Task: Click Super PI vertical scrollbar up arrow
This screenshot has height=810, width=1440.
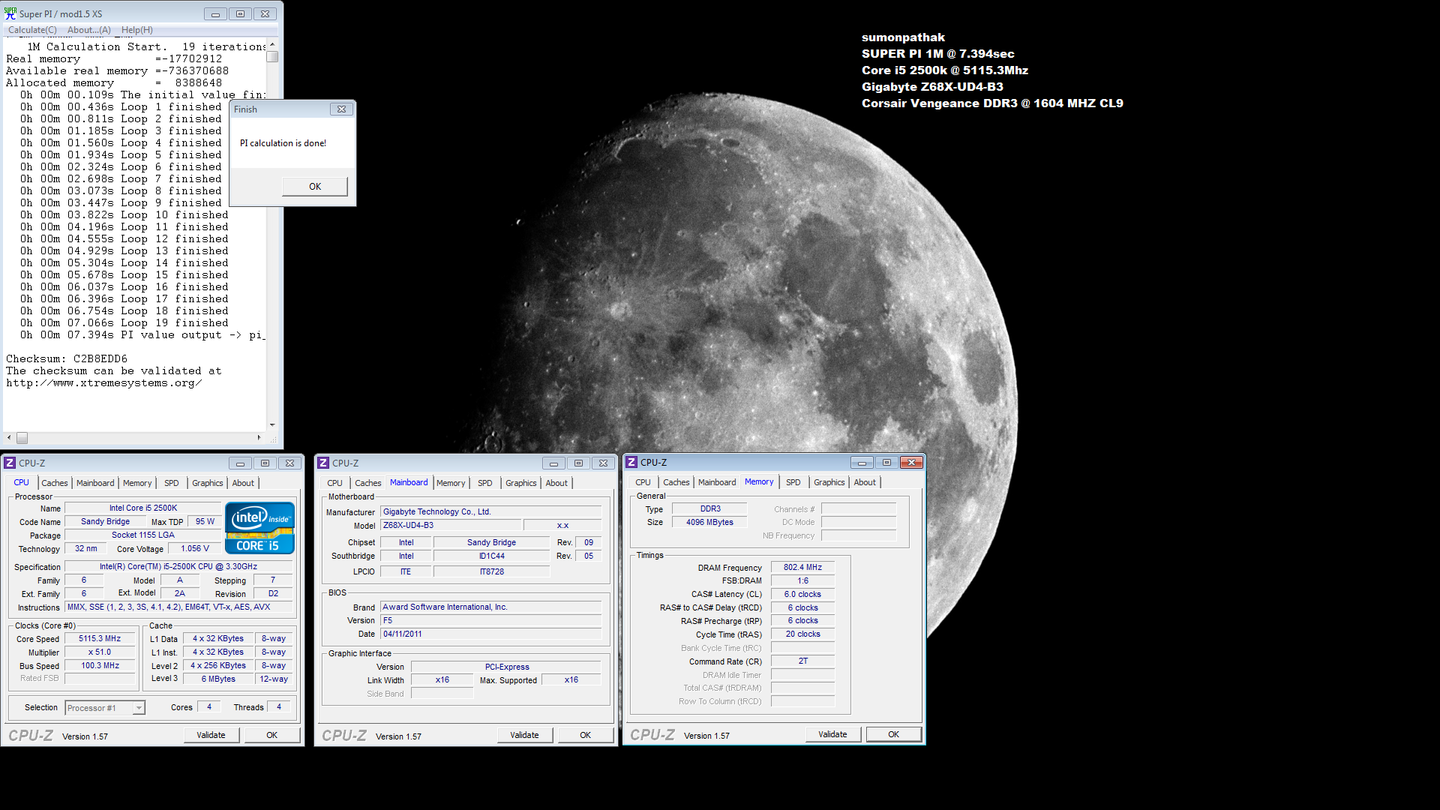Action: tap(272, 45)
